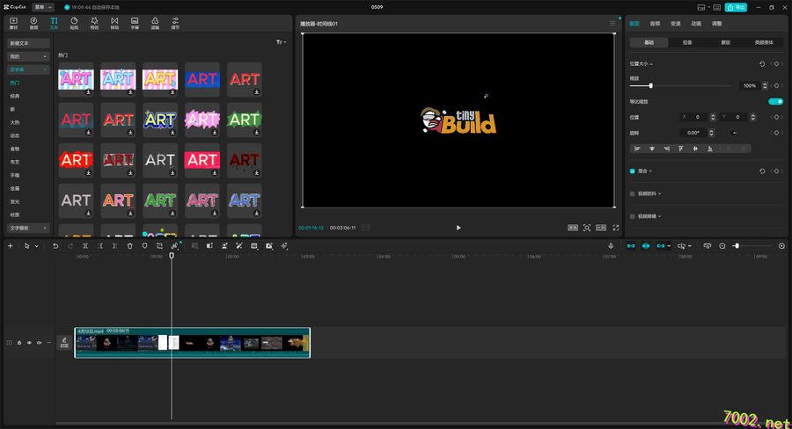Toggle the uniform scale switch
The height and width of the screenshot is (429, 792).
pyautogui.click(x=775, y=101)
